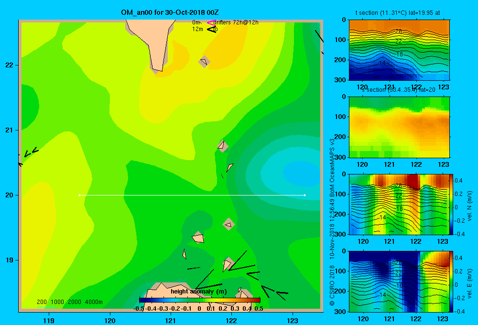Screen dimensions: 478x325
Task: Click the island near 19.5N 122E
Action: tap(228, 224)
